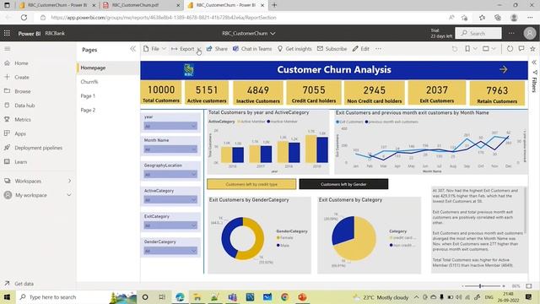Screen dimensions: 540x304
Task: Expand My workspace chevron
Action: point(69,195)
